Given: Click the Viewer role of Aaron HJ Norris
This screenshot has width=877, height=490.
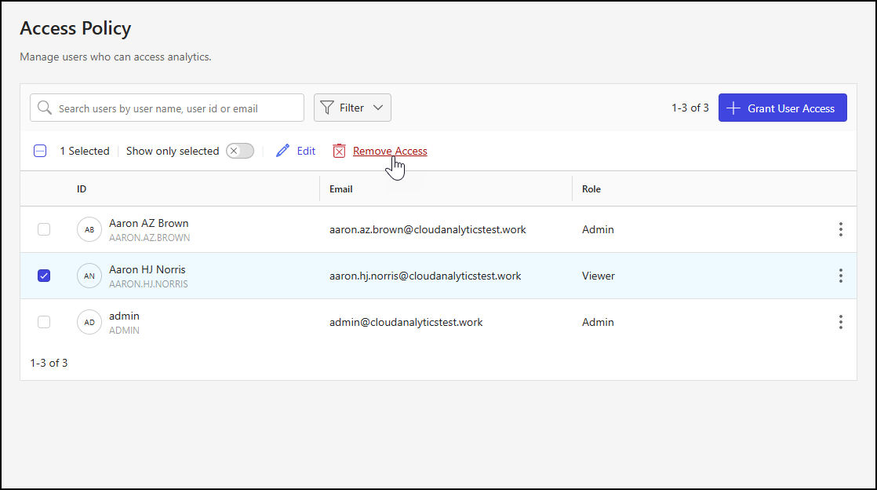Looking at the screenshot, I should pyautogui.click(x=599, y=276).
